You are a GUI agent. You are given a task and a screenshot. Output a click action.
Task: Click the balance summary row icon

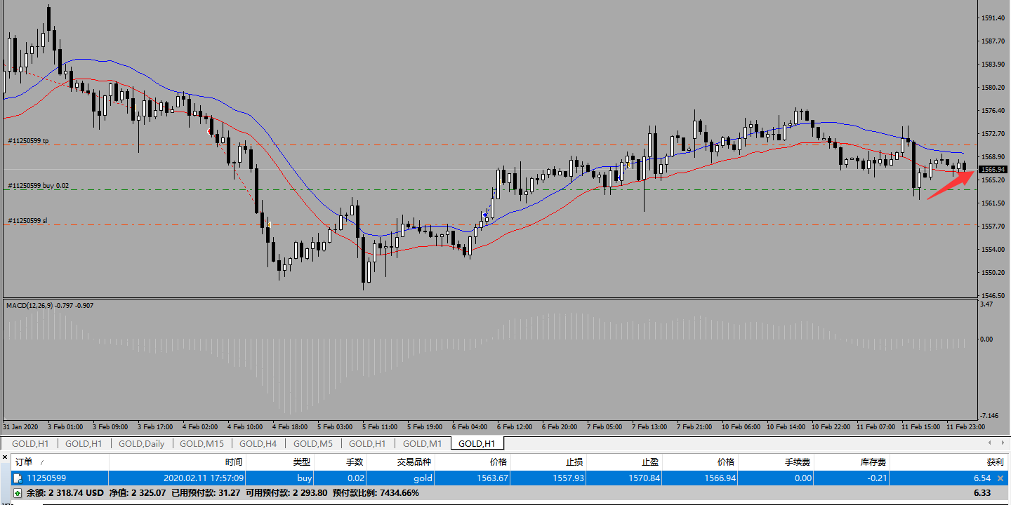coord(18,493)
